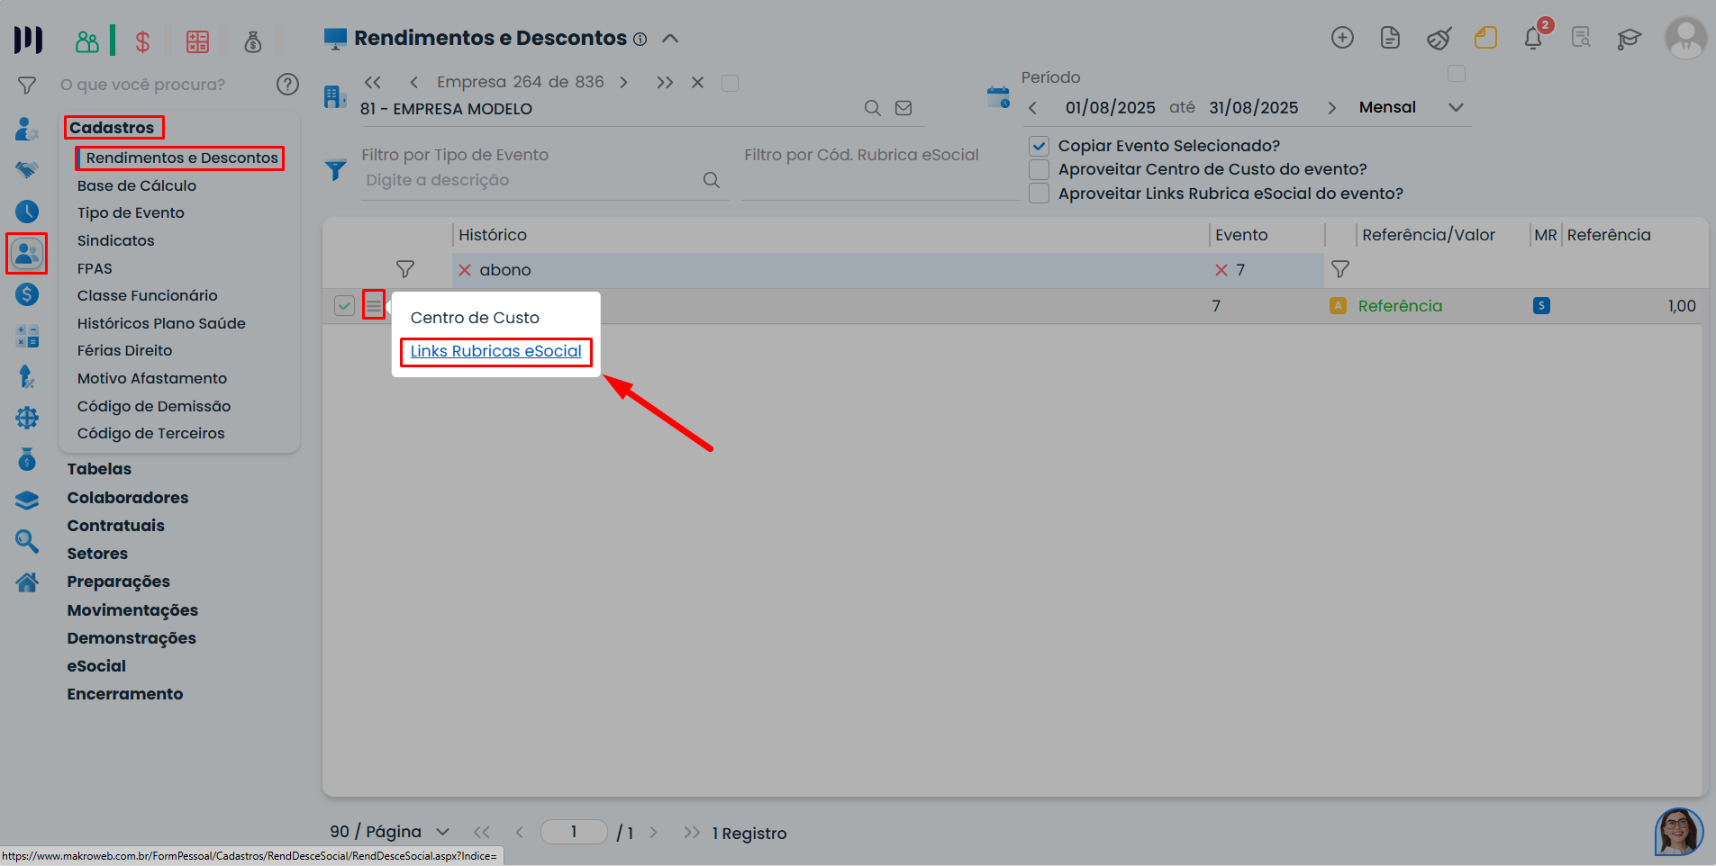Expand the Movimentações menu section
The width and height of the screenshot is (1716, 866).
tap(132, 610)
